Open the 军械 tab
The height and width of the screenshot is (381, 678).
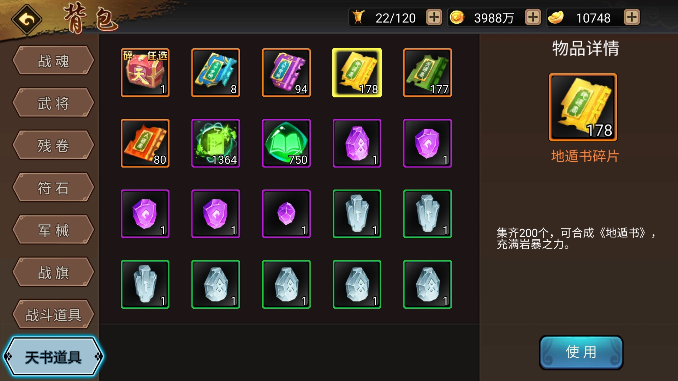(x=53, y=230)
